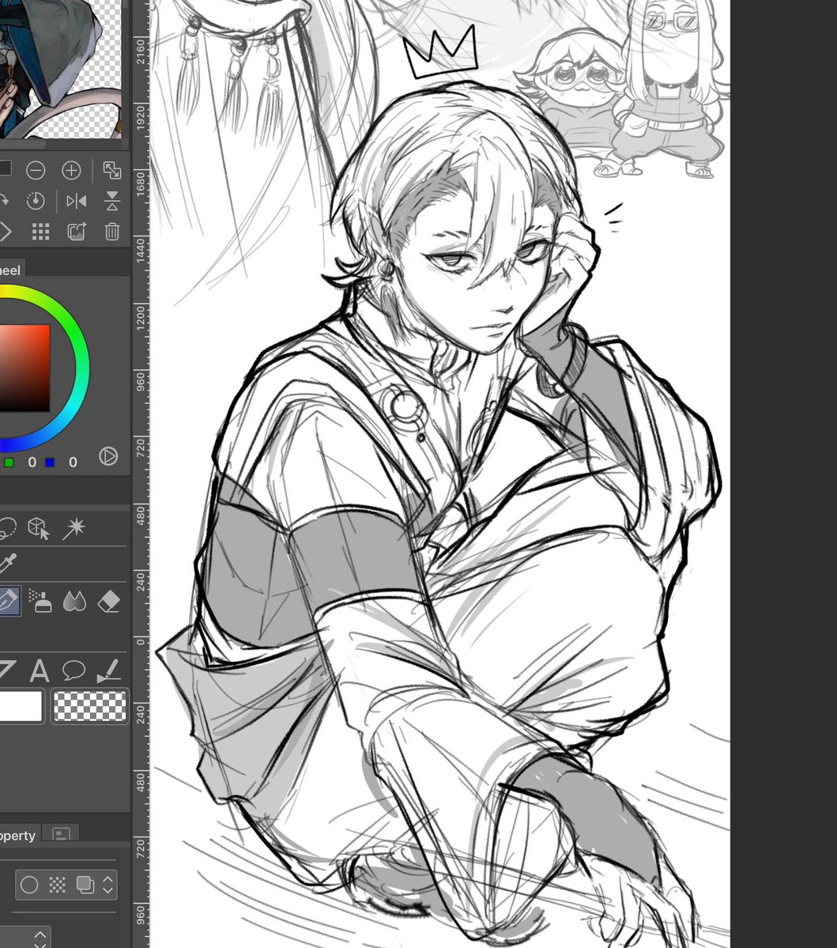Click the trash can icon in the Navigator
The width and height of the screenshot is (837, 948).
tap(111, 232)
